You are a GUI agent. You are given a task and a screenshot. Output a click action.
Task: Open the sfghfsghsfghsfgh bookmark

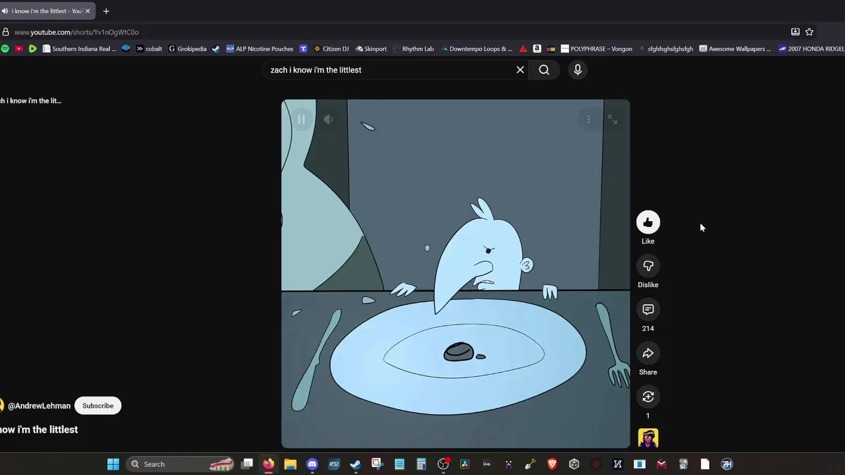(x=665, y=49)
